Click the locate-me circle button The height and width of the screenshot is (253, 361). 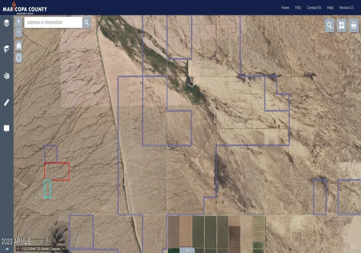[x=19, y=57]
